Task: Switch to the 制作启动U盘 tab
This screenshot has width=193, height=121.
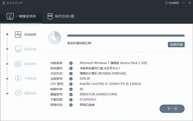Action: point(61,16)
